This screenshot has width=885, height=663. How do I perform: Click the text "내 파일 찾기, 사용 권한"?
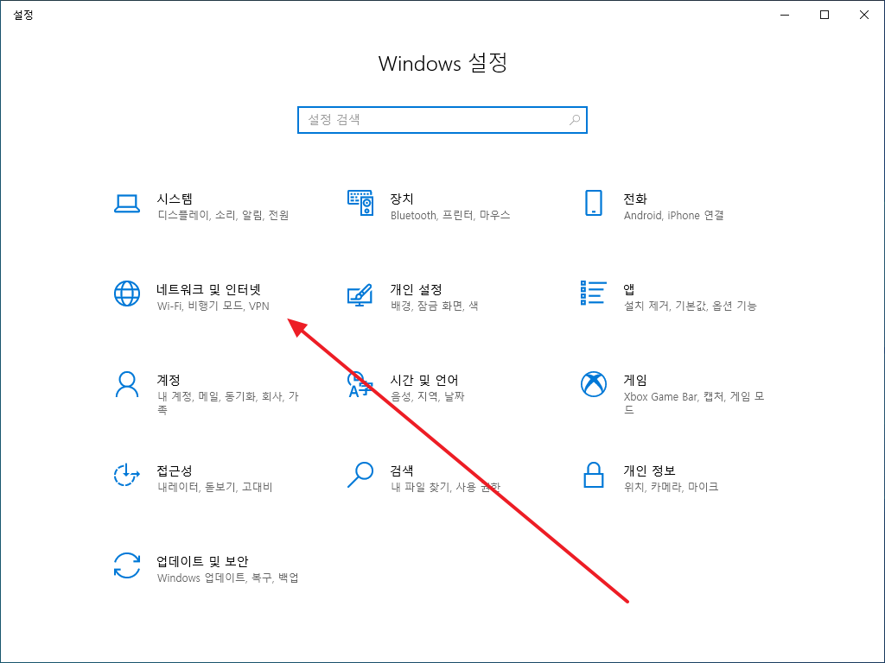click(x=445, y=487)
